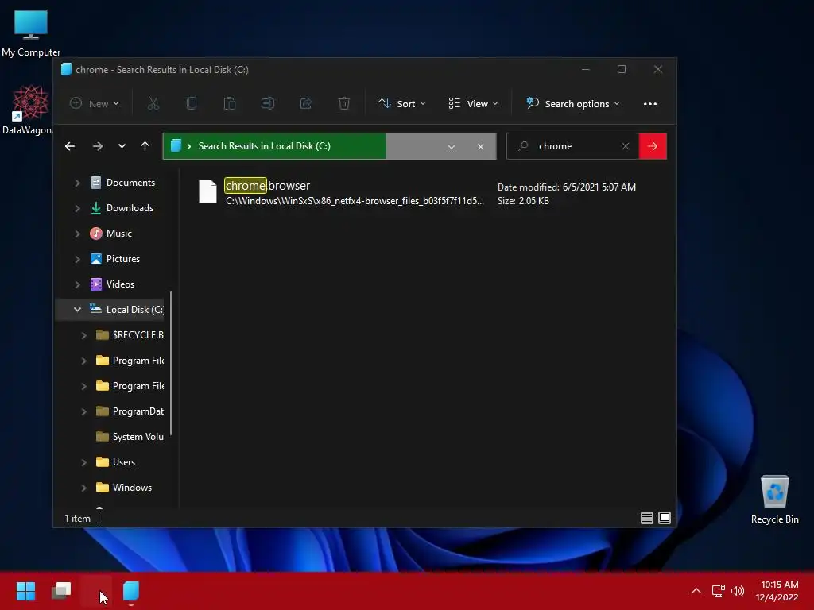Open the Windows folder in tree
Screen dimensions: 814x610
124,488
